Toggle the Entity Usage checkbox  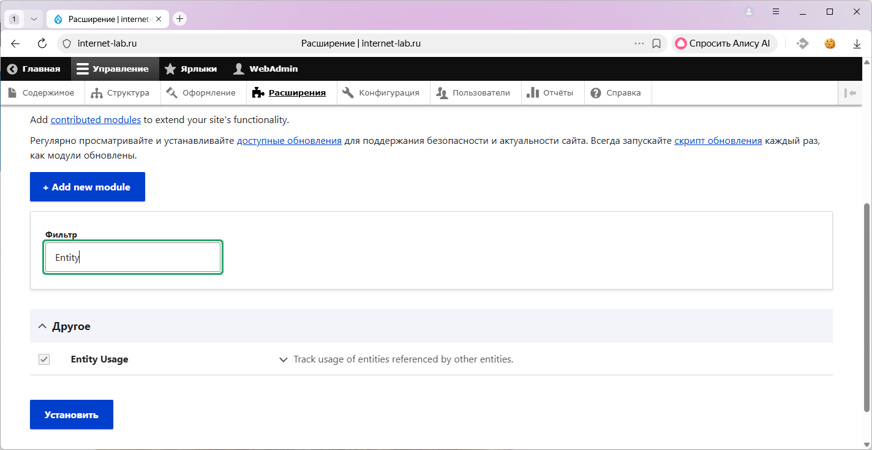(x=44, y=359)
